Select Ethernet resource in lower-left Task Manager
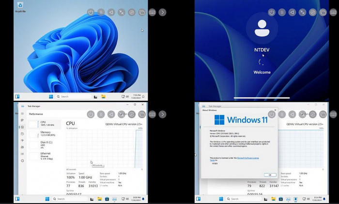The width and height of the screenshot is (339, 204). [45, 156]
